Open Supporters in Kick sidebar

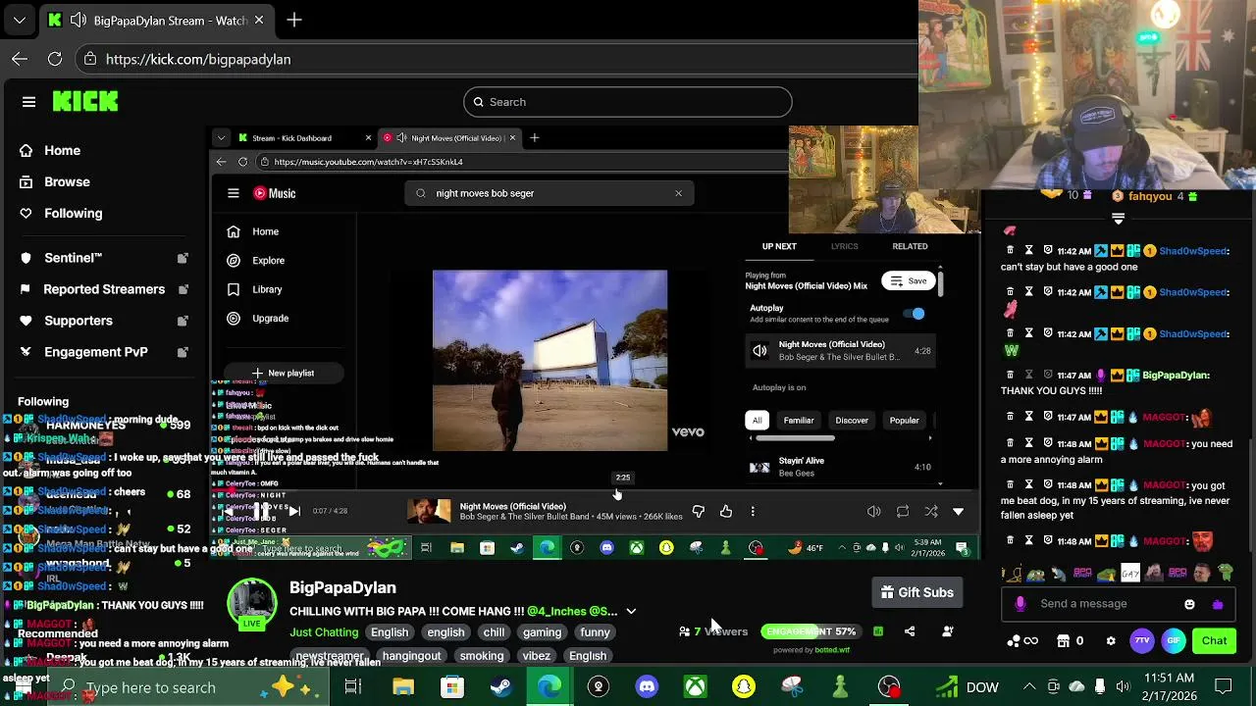(x=78, y=321)
